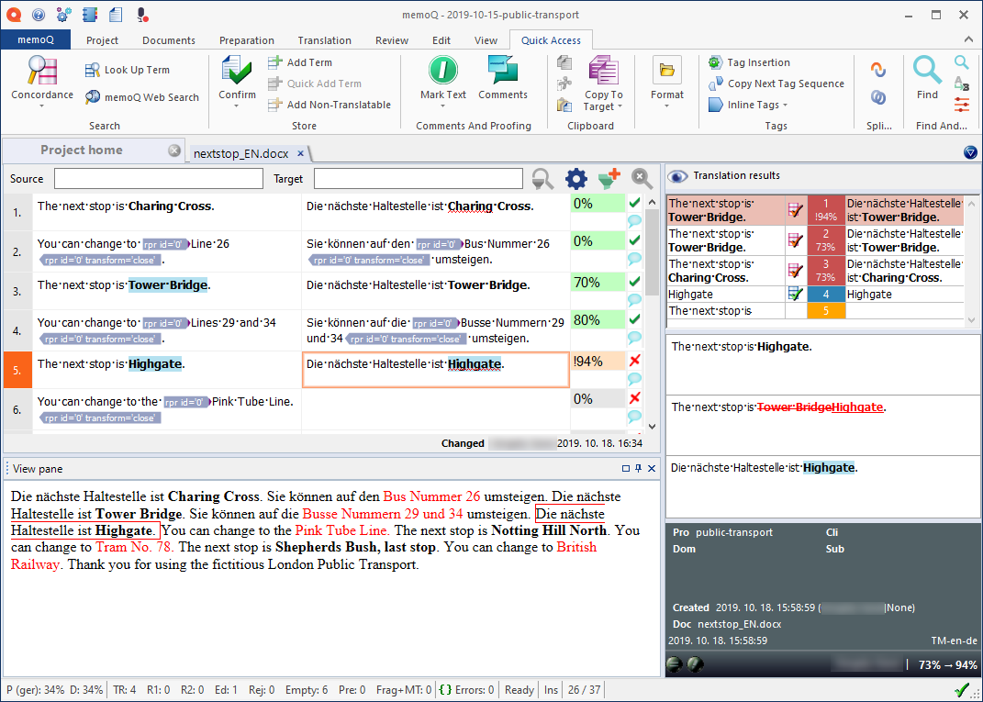983x702 pixels.
Task: Close the View pane
Action: point(652,468)
